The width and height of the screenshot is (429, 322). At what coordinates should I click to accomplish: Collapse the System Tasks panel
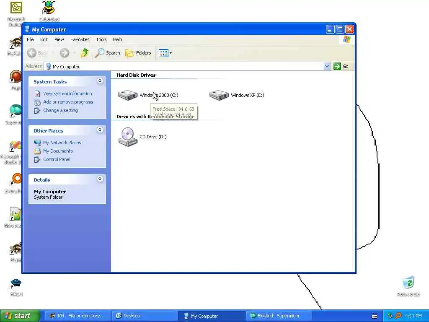[100, 81]
